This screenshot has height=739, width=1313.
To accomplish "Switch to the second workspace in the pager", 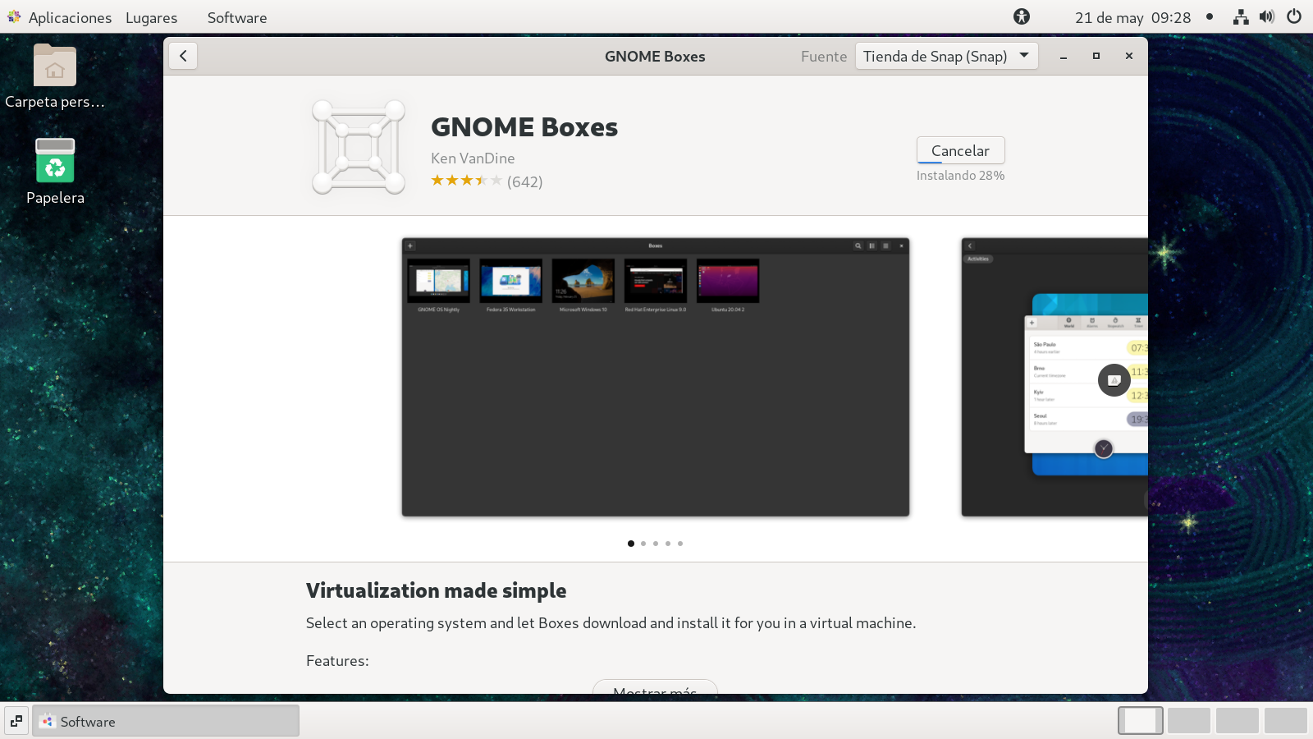I will coord(1188,720).
